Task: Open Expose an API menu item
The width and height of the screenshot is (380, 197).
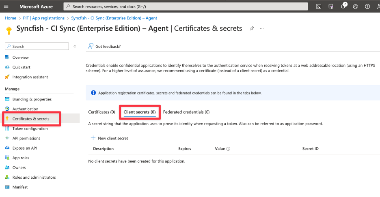Action: (25, 148)
